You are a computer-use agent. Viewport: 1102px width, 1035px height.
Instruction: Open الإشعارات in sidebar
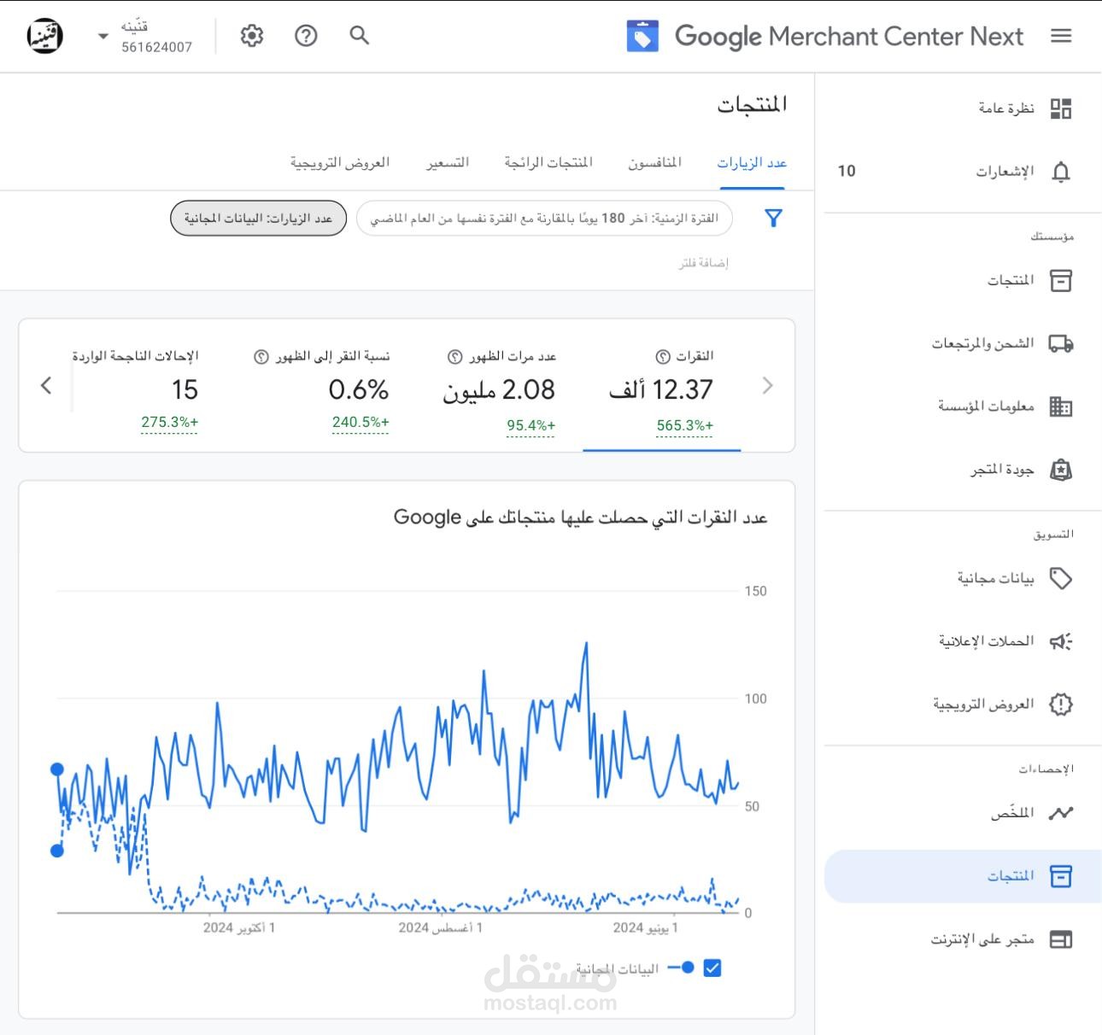(1005, 172)
